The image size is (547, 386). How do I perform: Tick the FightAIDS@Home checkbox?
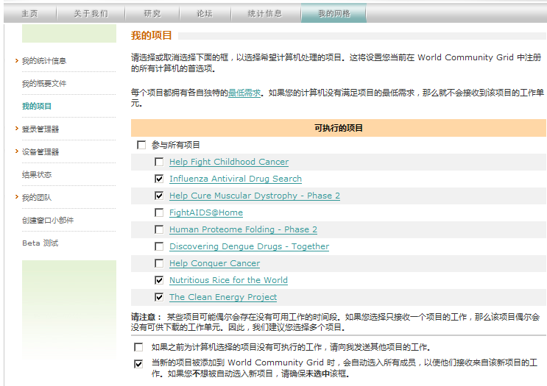pos(159,212)
